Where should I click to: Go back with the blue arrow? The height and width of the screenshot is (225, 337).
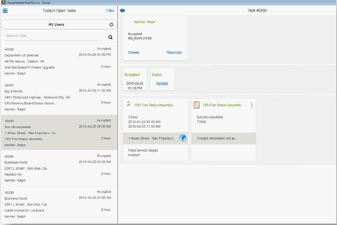tap(122, 11)
